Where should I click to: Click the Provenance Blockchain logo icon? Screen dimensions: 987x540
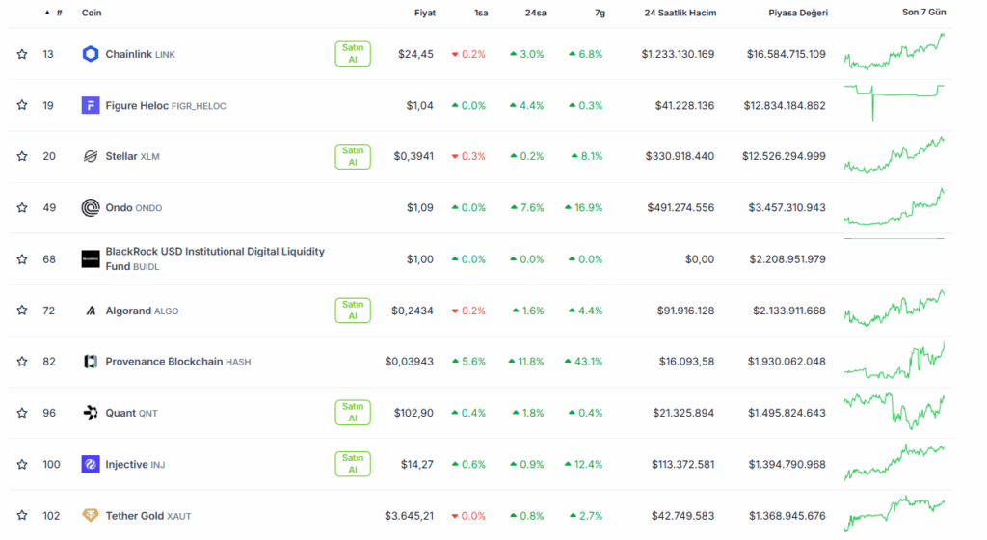[x=91, y=362]
